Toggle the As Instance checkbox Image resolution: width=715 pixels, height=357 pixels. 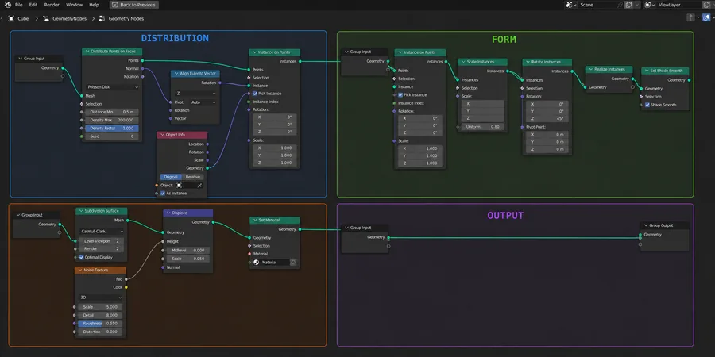pyautogui.click(x=163, y=194)
